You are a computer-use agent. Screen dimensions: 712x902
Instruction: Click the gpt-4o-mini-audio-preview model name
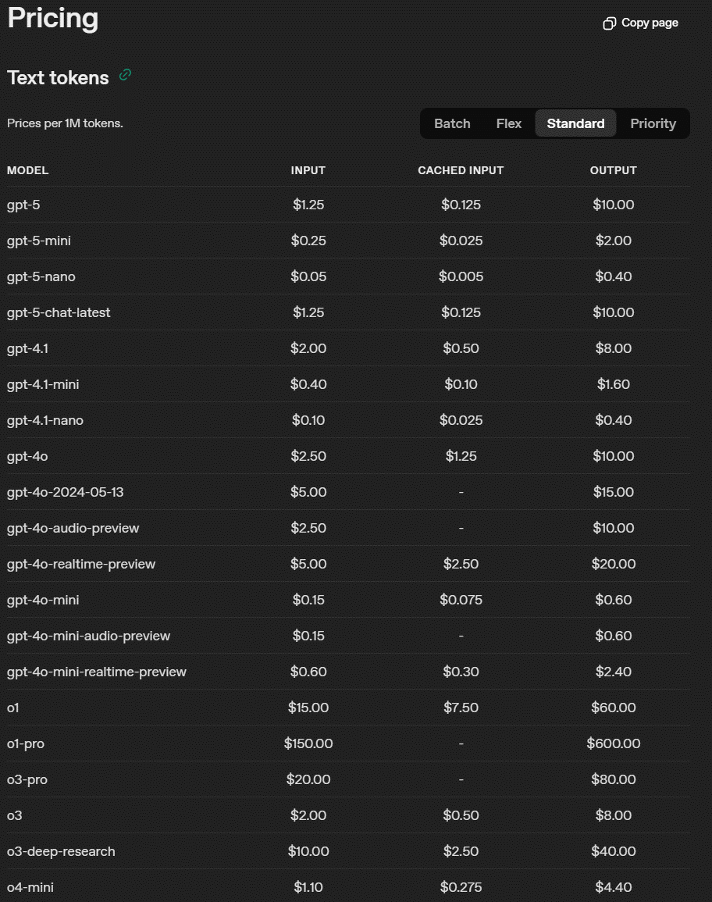88,636
